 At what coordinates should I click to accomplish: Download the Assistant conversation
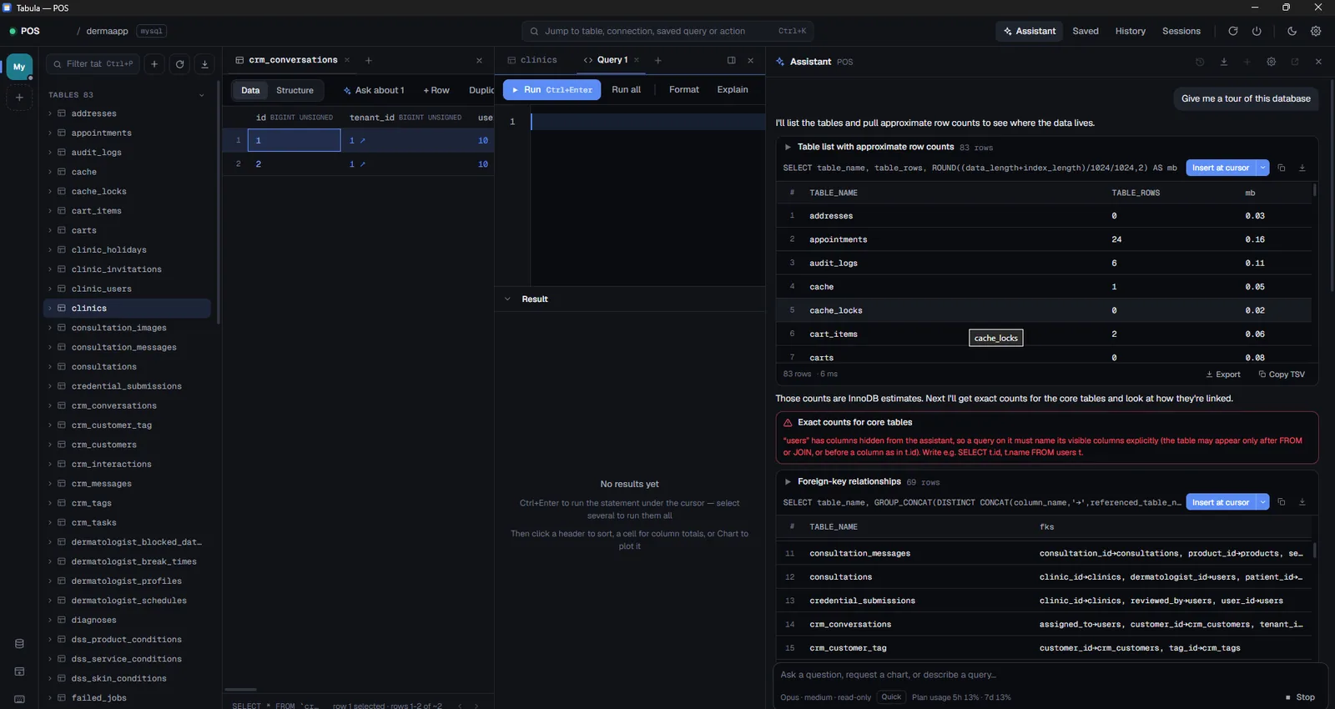point(1223,62)
